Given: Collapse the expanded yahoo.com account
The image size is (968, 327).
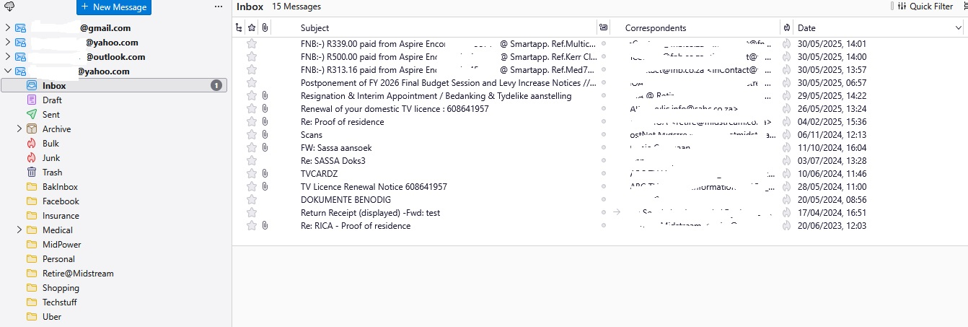Looking at the screenshot, I should pos(7,71).
